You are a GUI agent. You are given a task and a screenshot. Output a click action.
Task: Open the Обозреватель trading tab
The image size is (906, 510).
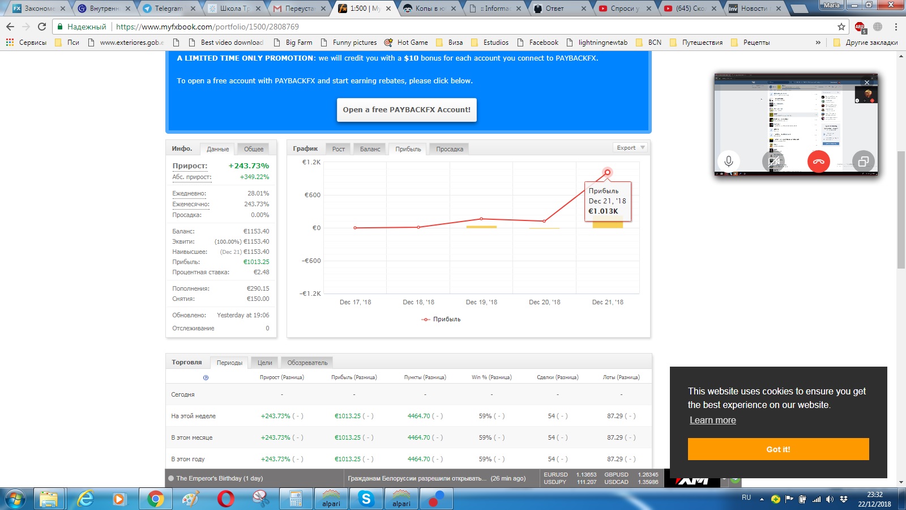click(307, 363)
